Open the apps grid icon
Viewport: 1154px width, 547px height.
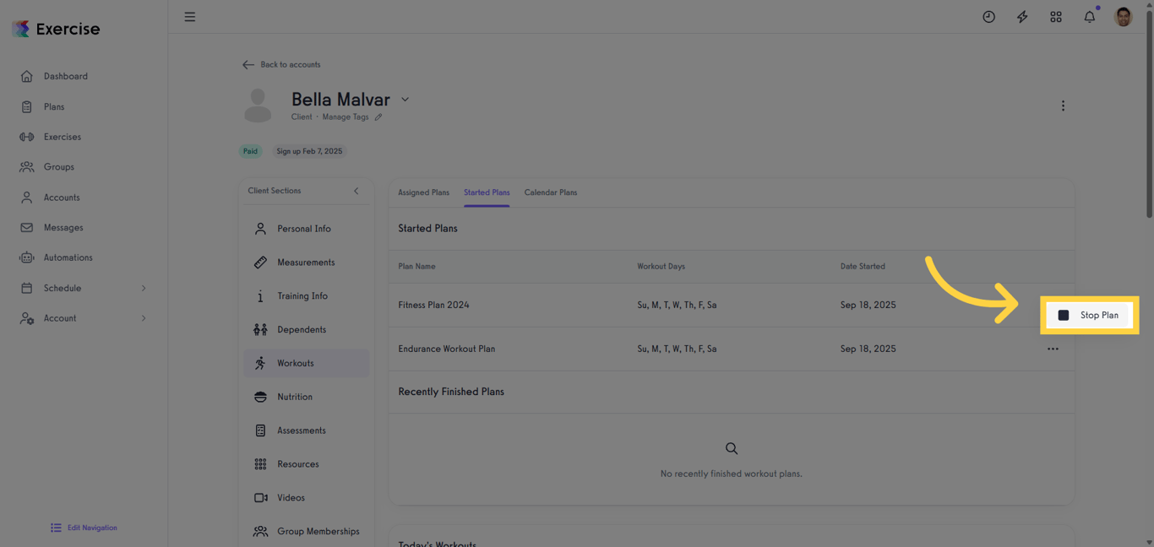point(1056,17)
